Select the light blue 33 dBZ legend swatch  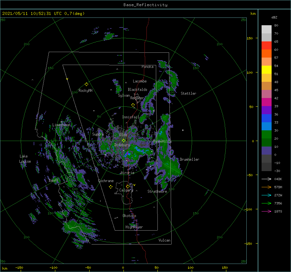coord(266,126)
